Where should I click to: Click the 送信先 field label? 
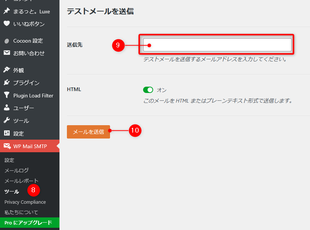pyautogui.click(x=75, y=45)
